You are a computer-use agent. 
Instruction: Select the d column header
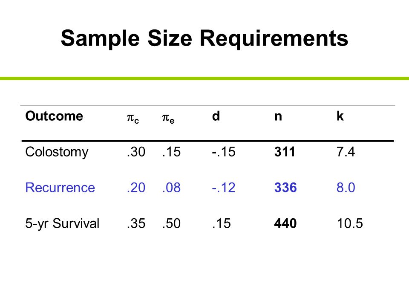(x=216, y=116)
